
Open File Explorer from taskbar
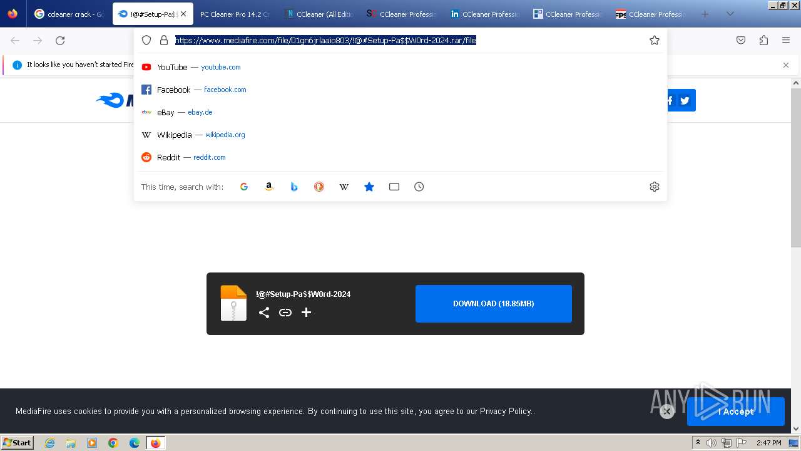tap(71, 443)
